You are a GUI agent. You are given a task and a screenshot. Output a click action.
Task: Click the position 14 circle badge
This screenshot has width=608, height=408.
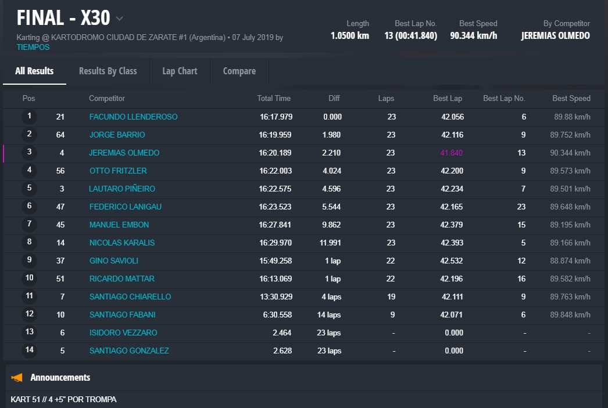pyautogui.click(x=29, y=351)
